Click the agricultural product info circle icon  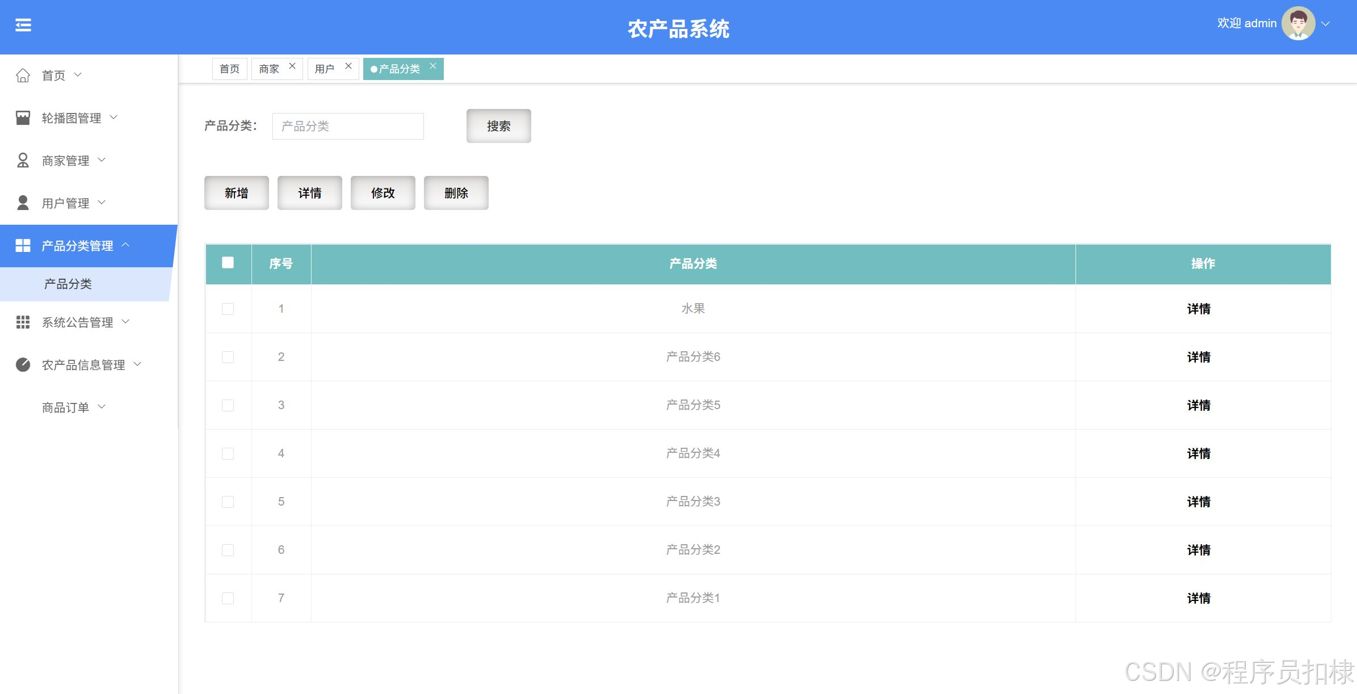tap(23, 365)
